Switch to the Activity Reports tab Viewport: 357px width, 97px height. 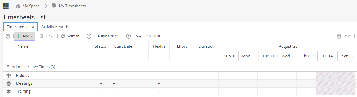55,27
